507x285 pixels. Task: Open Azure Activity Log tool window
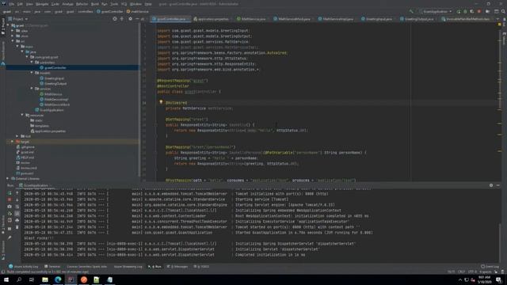click(x=23, y=267)
